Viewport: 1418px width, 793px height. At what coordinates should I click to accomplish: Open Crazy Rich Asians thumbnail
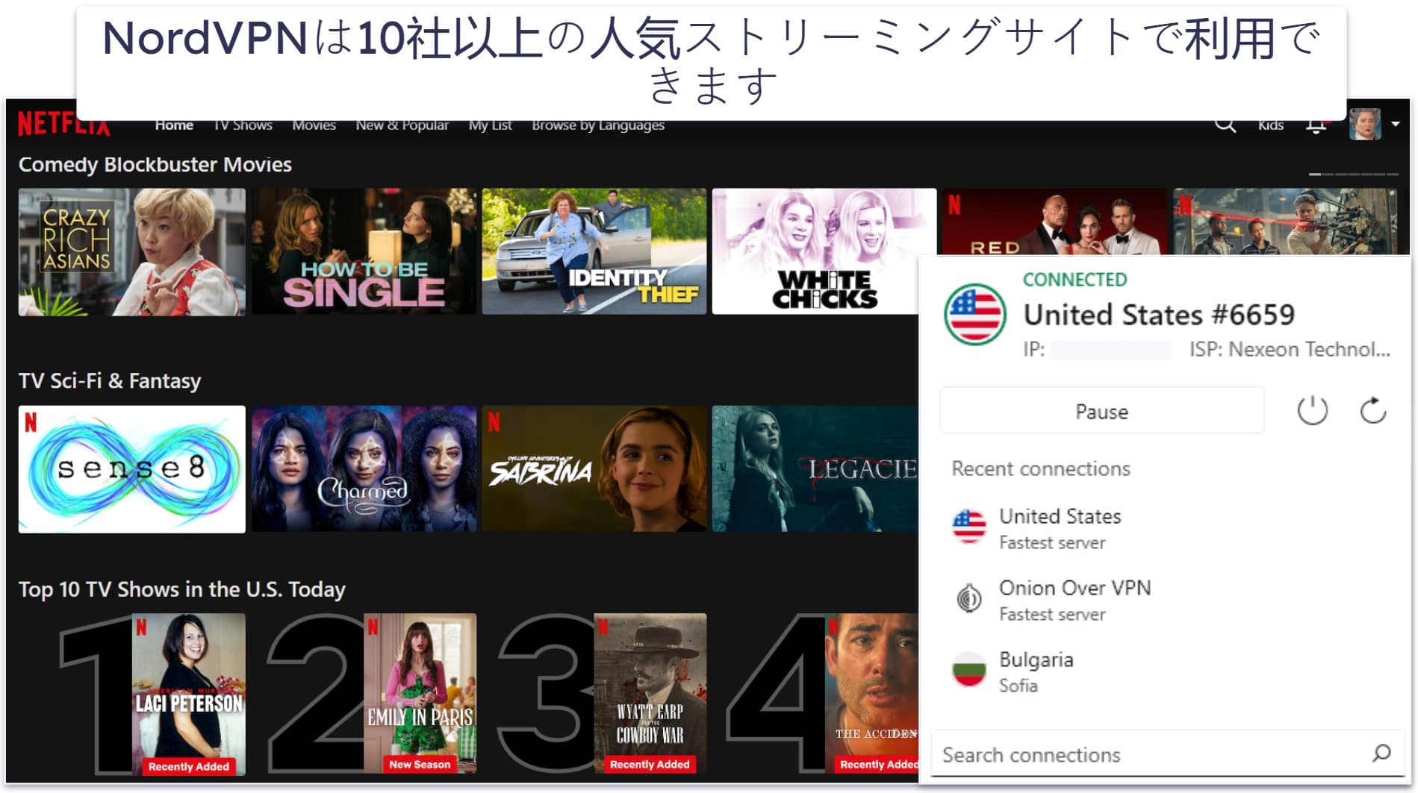(x=131, y=251)
